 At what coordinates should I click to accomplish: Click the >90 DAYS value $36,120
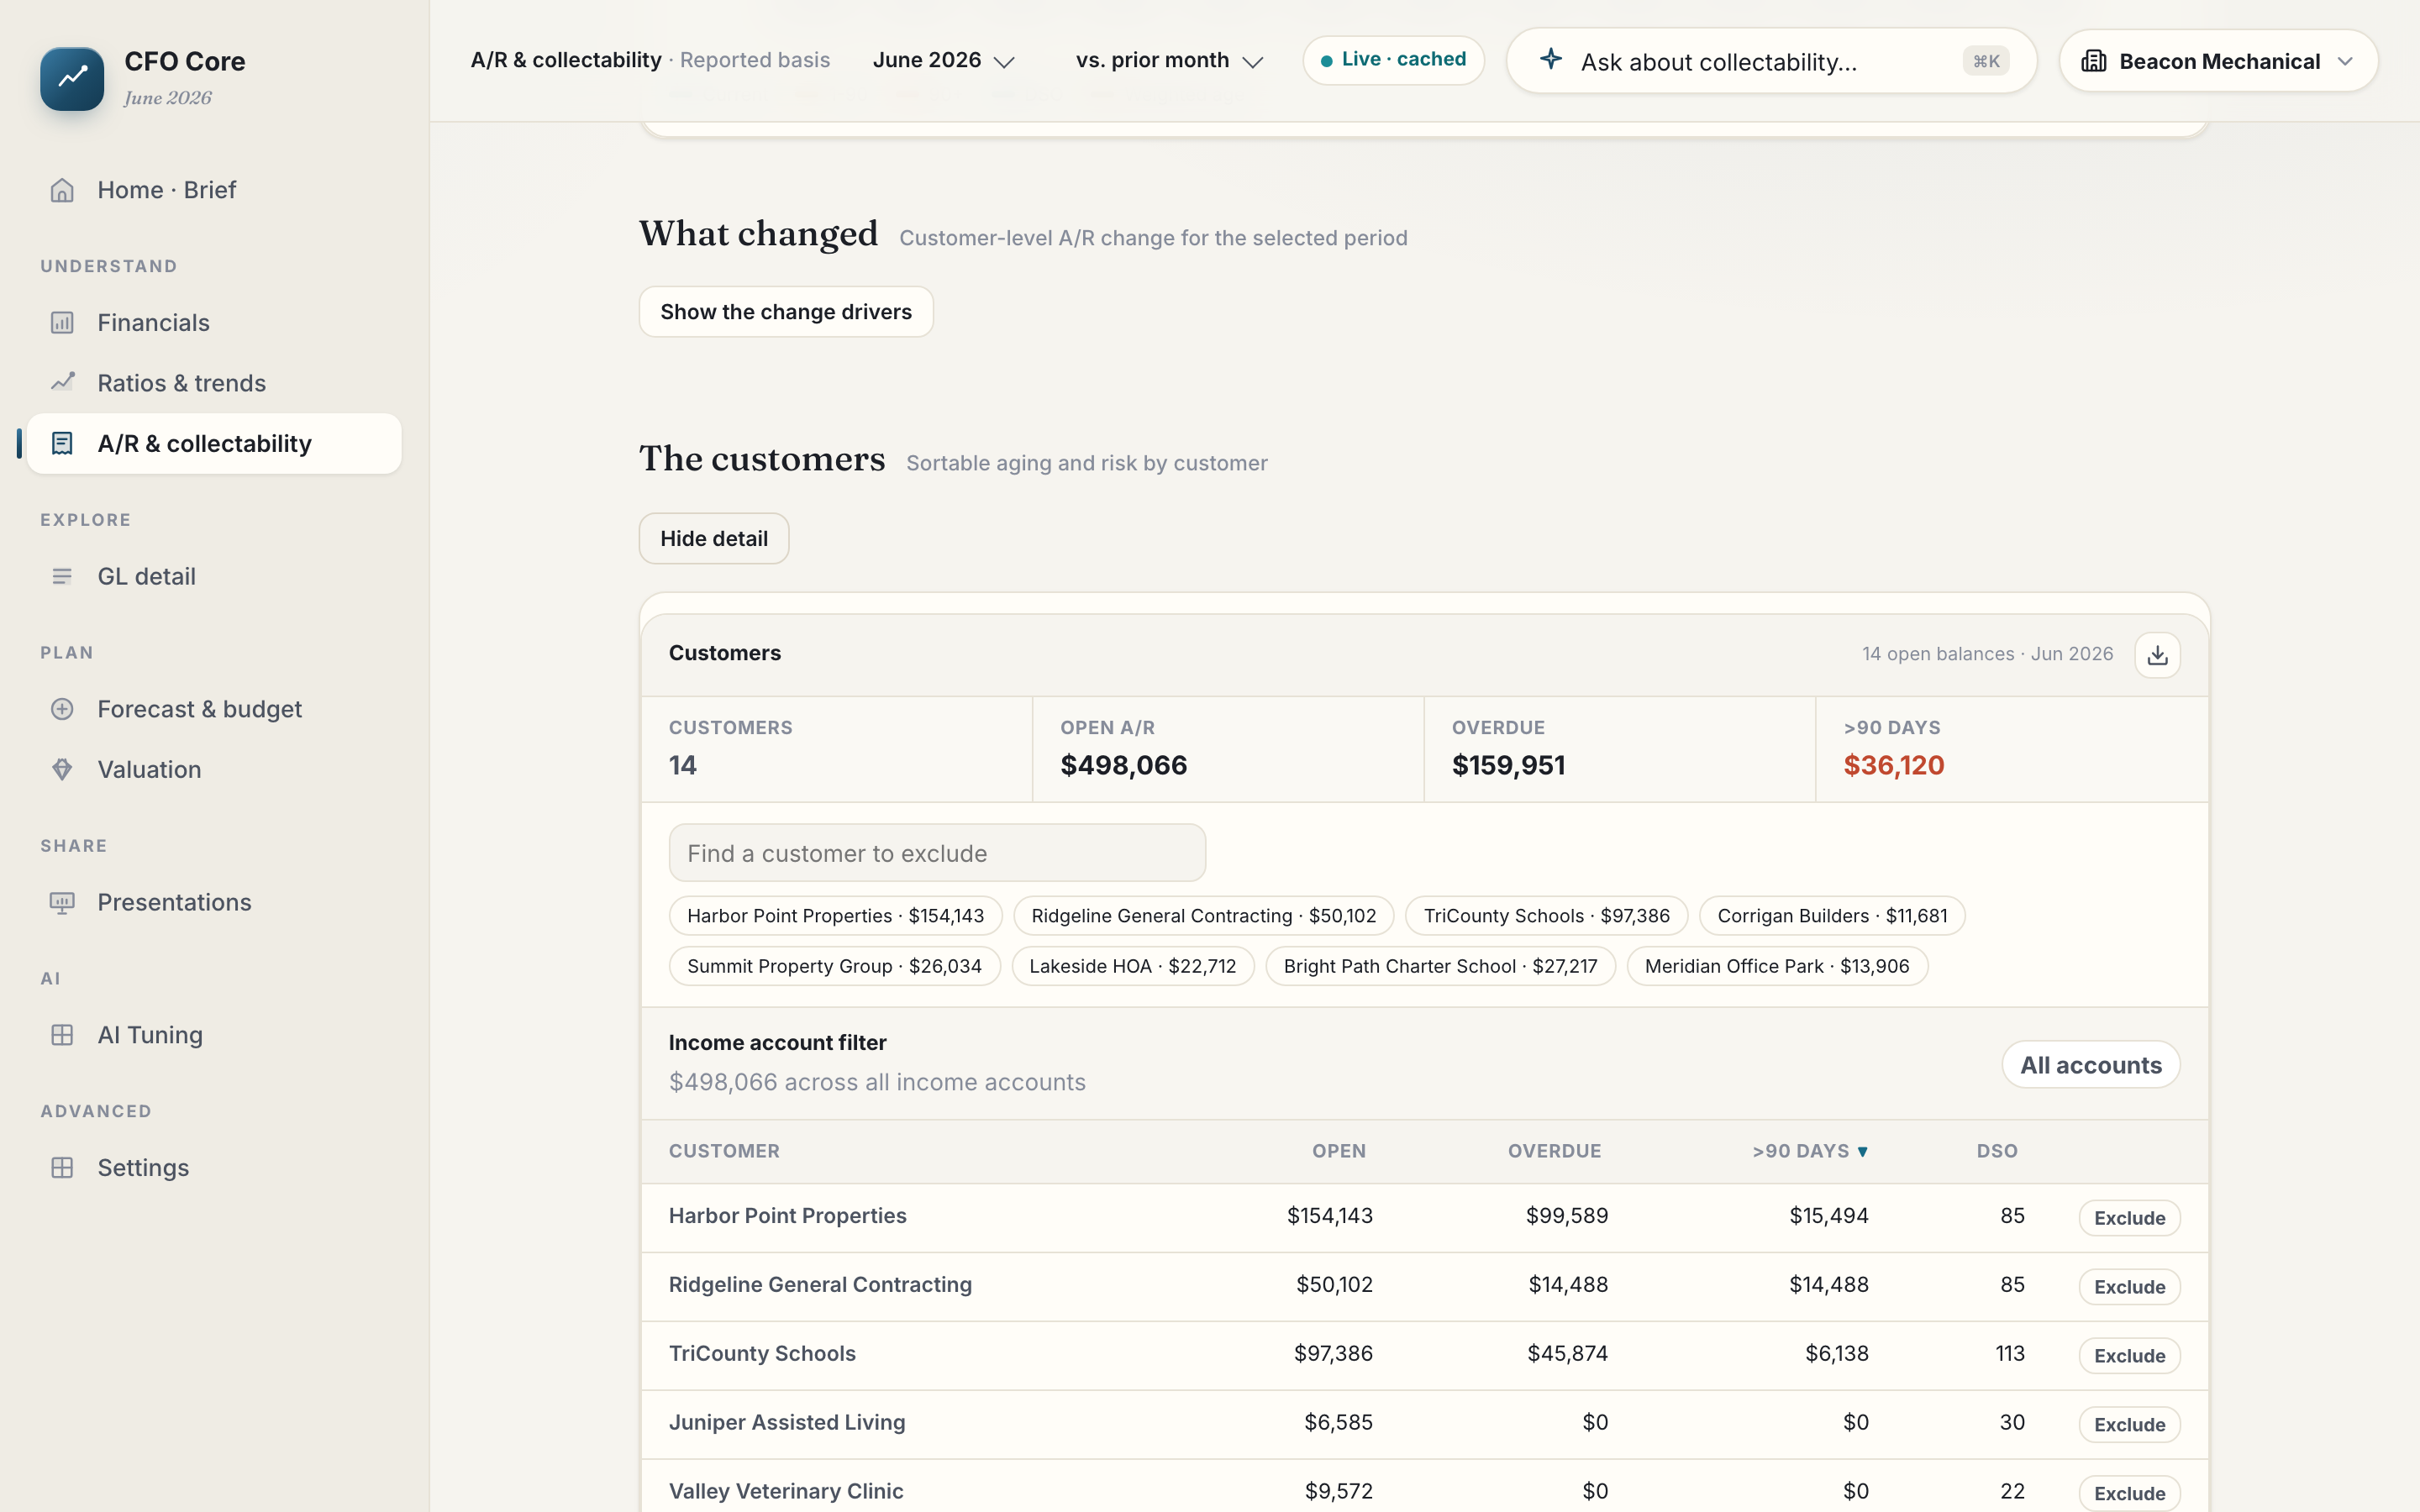1893,766
